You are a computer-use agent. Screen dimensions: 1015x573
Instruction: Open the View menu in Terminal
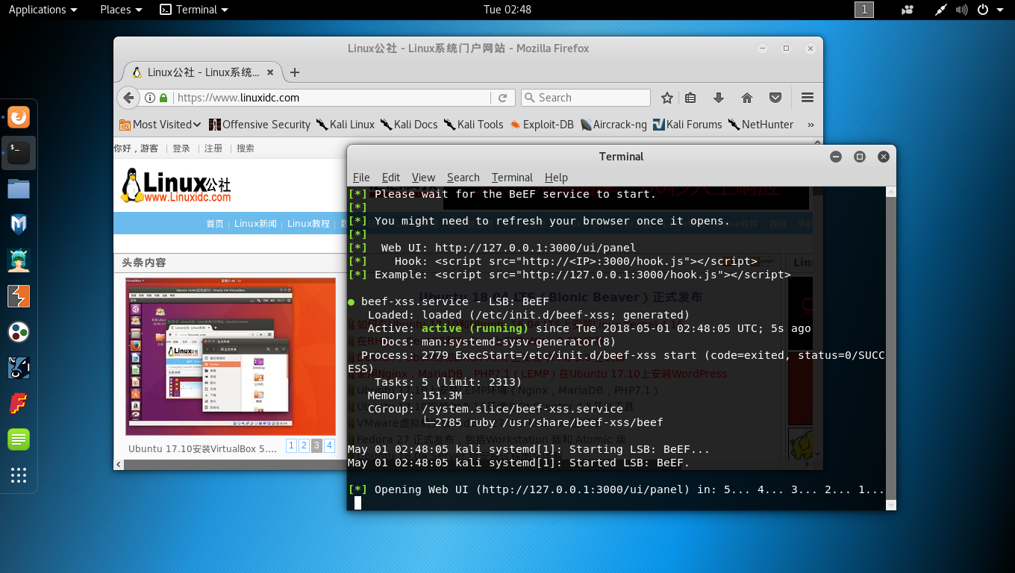click(423, 178)
